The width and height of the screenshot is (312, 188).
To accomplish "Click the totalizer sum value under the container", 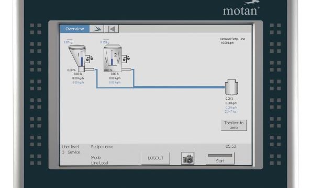I will point(230,112).
